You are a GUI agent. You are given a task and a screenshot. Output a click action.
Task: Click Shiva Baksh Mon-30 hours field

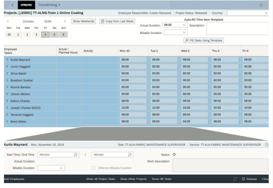click(x=133, y=73)
